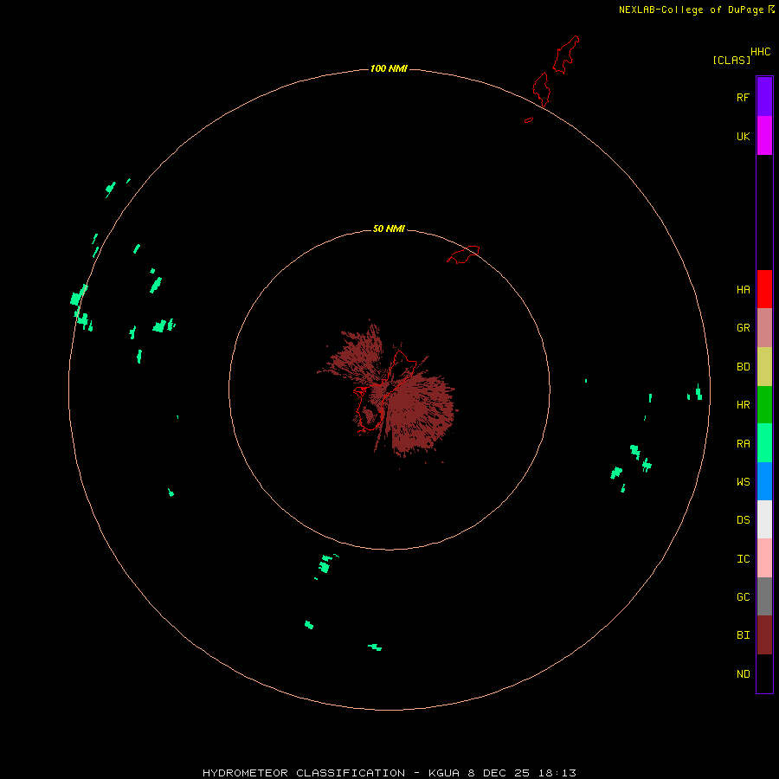Screen dimensions: 779x779
Task: Click the HA legend label
Action: pyautogui.click(x=743, y=289)
